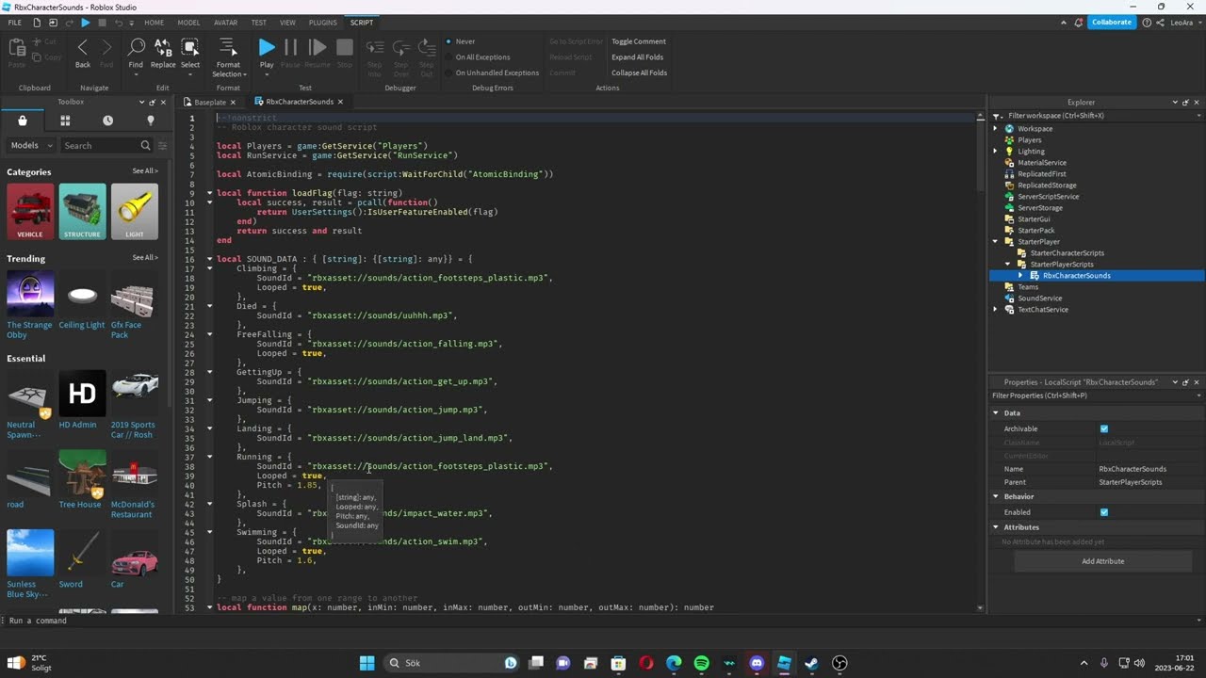Close the Toolbox panel

coord(163,102)
